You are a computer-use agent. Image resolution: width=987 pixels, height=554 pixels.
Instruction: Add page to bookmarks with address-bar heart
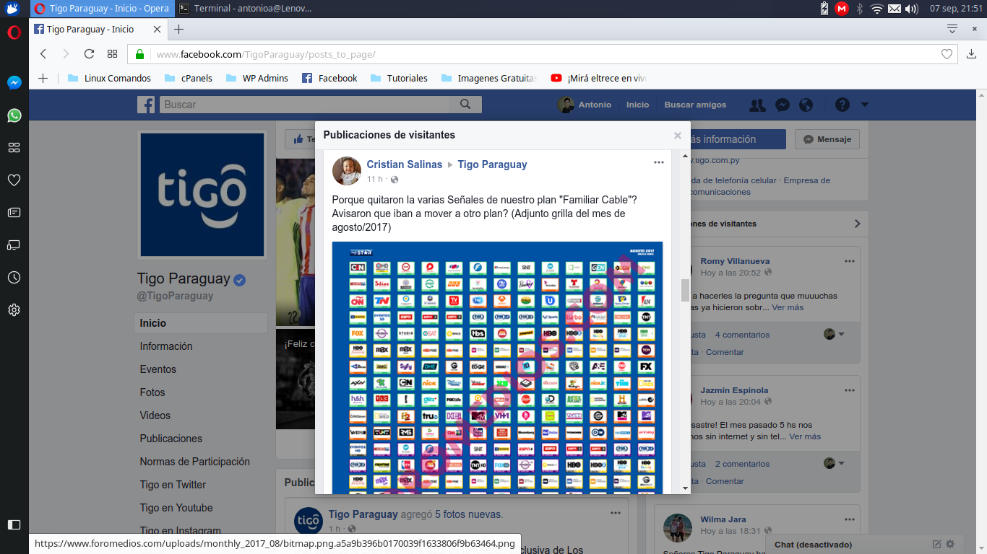[x=947, y=54]
